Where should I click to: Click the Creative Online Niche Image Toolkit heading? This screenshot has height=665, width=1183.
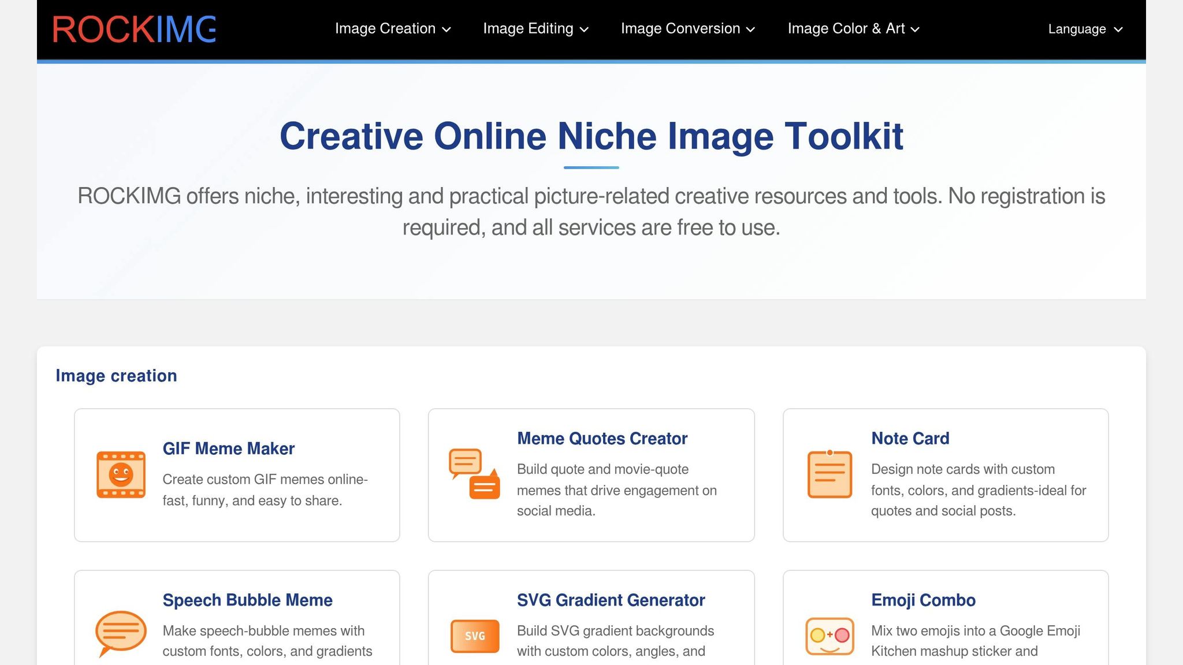(591, 136)
